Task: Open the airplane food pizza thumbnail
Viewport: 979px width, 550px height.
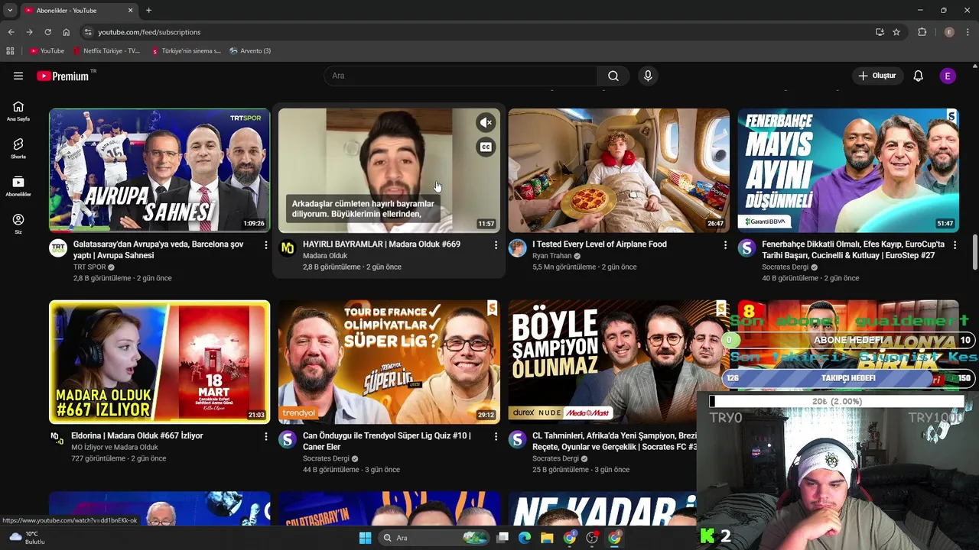Action: click(x=619, y=170)
